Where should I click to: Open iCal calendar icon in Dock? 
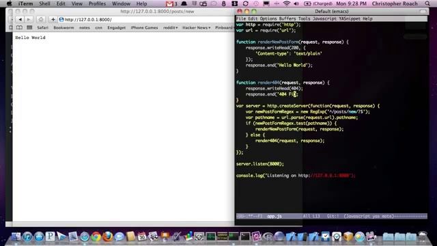(x=141, y=236)
